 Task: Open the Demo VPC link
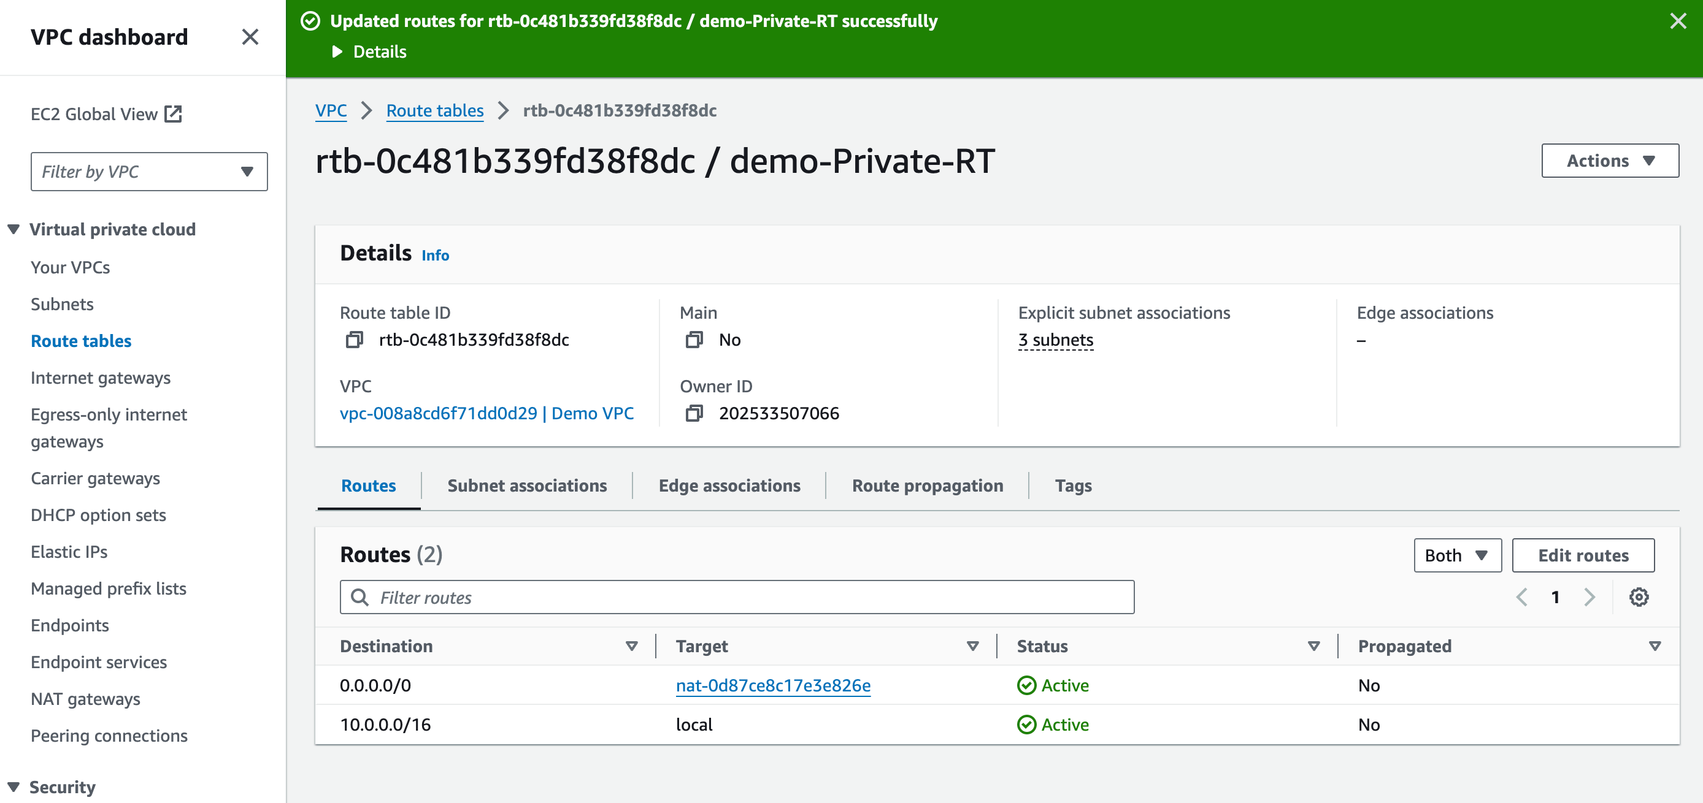click(x=486, y=413)
